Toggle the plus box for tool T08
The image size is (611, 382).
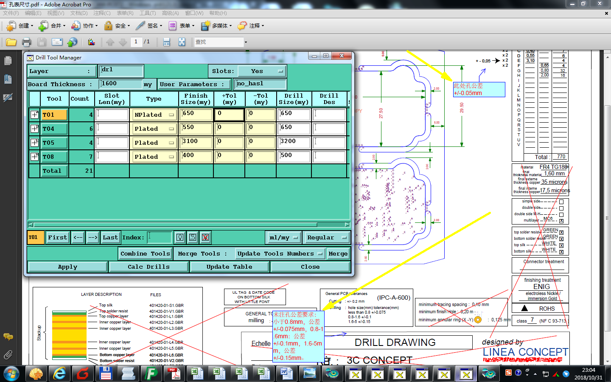(x=35, y=157)
